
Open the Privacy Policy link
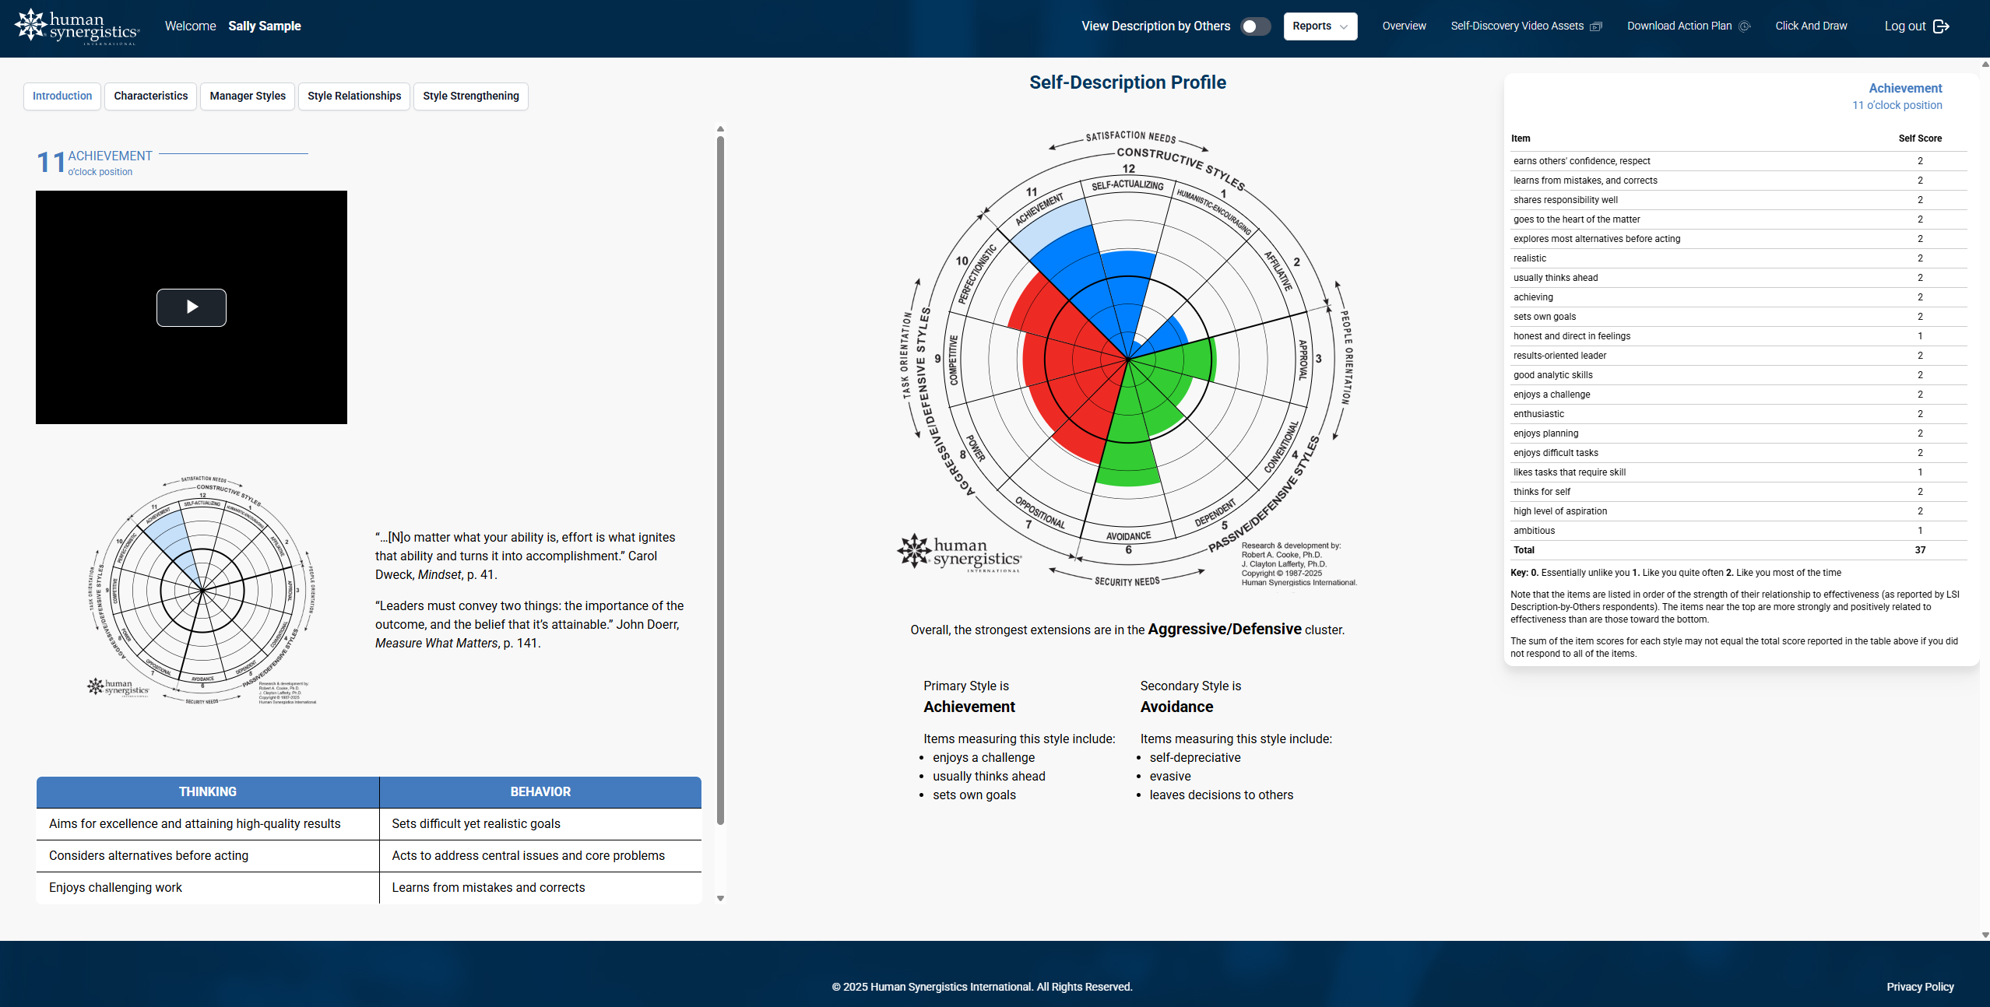tap(1919, 987)
